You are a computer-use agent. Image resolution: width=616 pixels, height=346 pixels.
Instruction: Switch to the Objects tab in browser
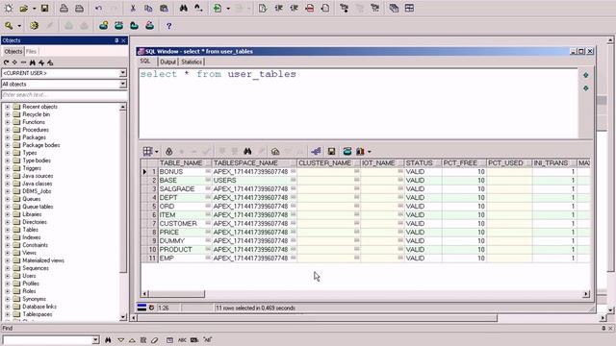13,51
